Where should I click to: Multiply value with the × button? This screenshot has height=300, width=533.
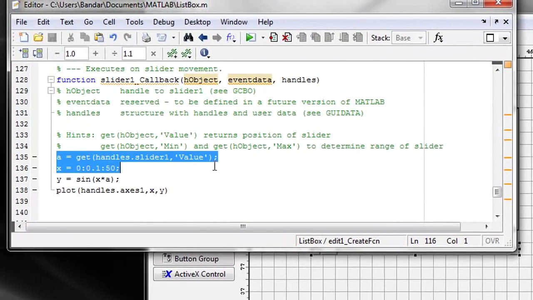point(153,53)
